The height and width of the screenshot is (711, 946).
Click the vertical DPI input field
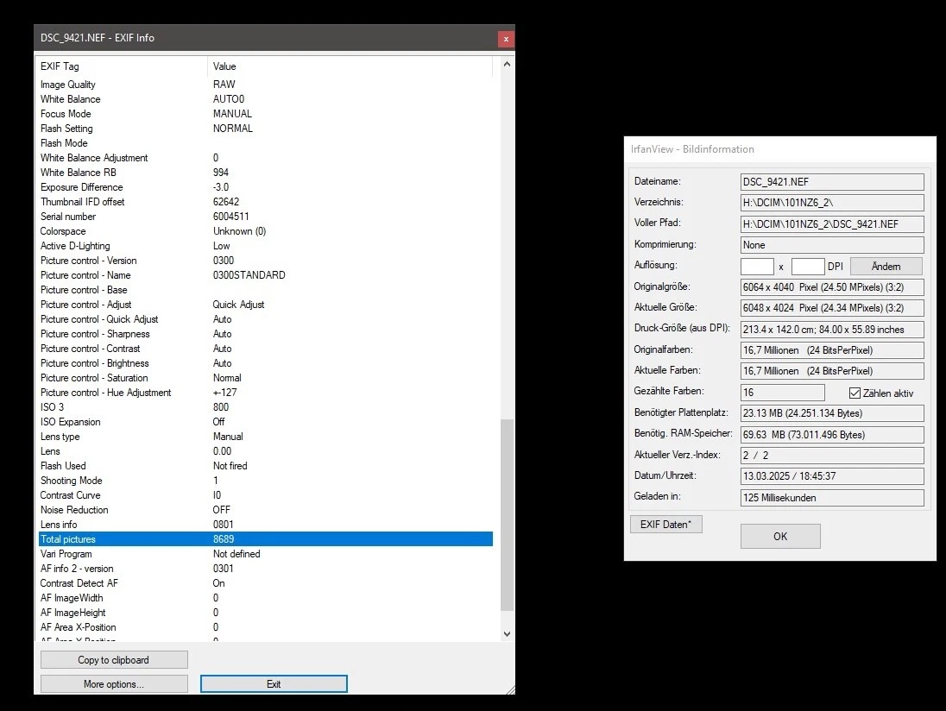pos(808,267)
